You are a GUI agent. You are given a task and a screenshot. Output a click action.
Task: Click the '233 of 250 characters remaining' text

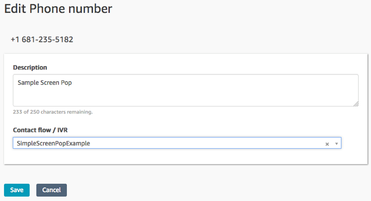click(53, 112)
